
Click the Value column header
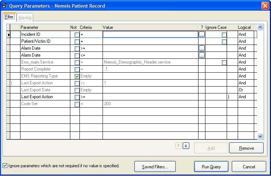pyautogui.click(x=151, y=27)
